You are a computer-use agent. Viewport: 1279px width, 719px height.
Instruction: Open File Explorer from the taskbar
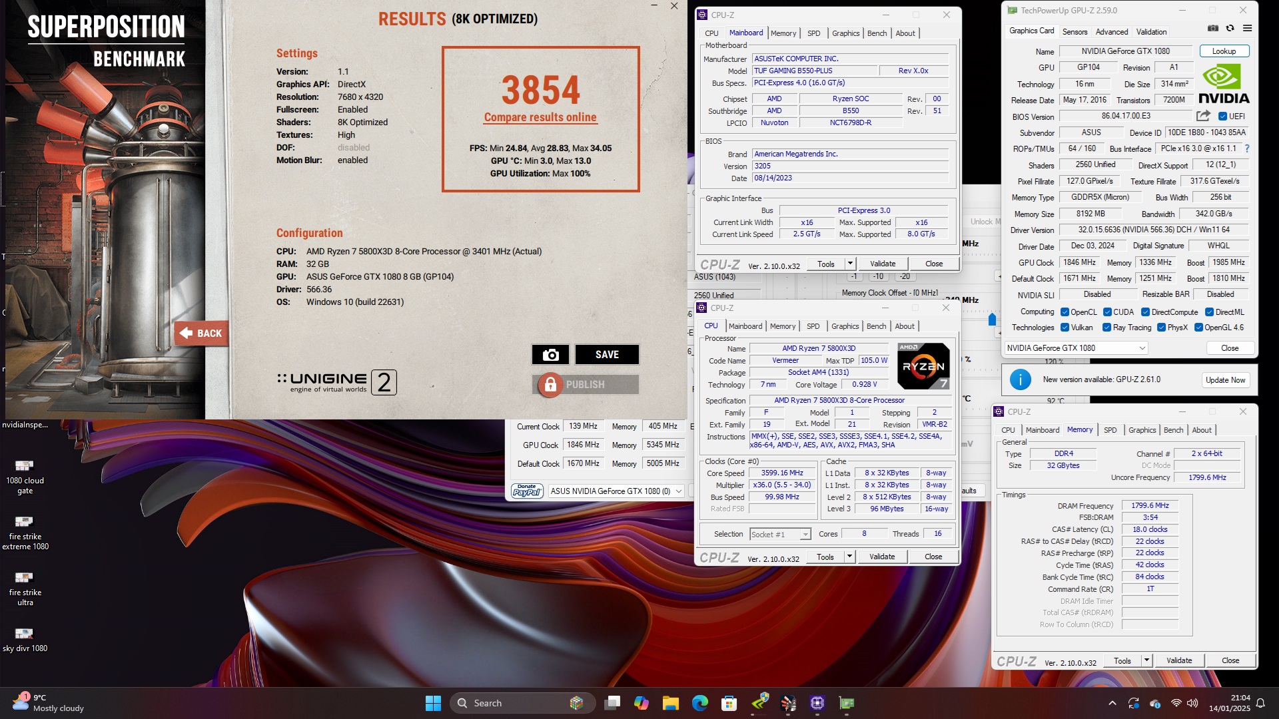(671, 703)
